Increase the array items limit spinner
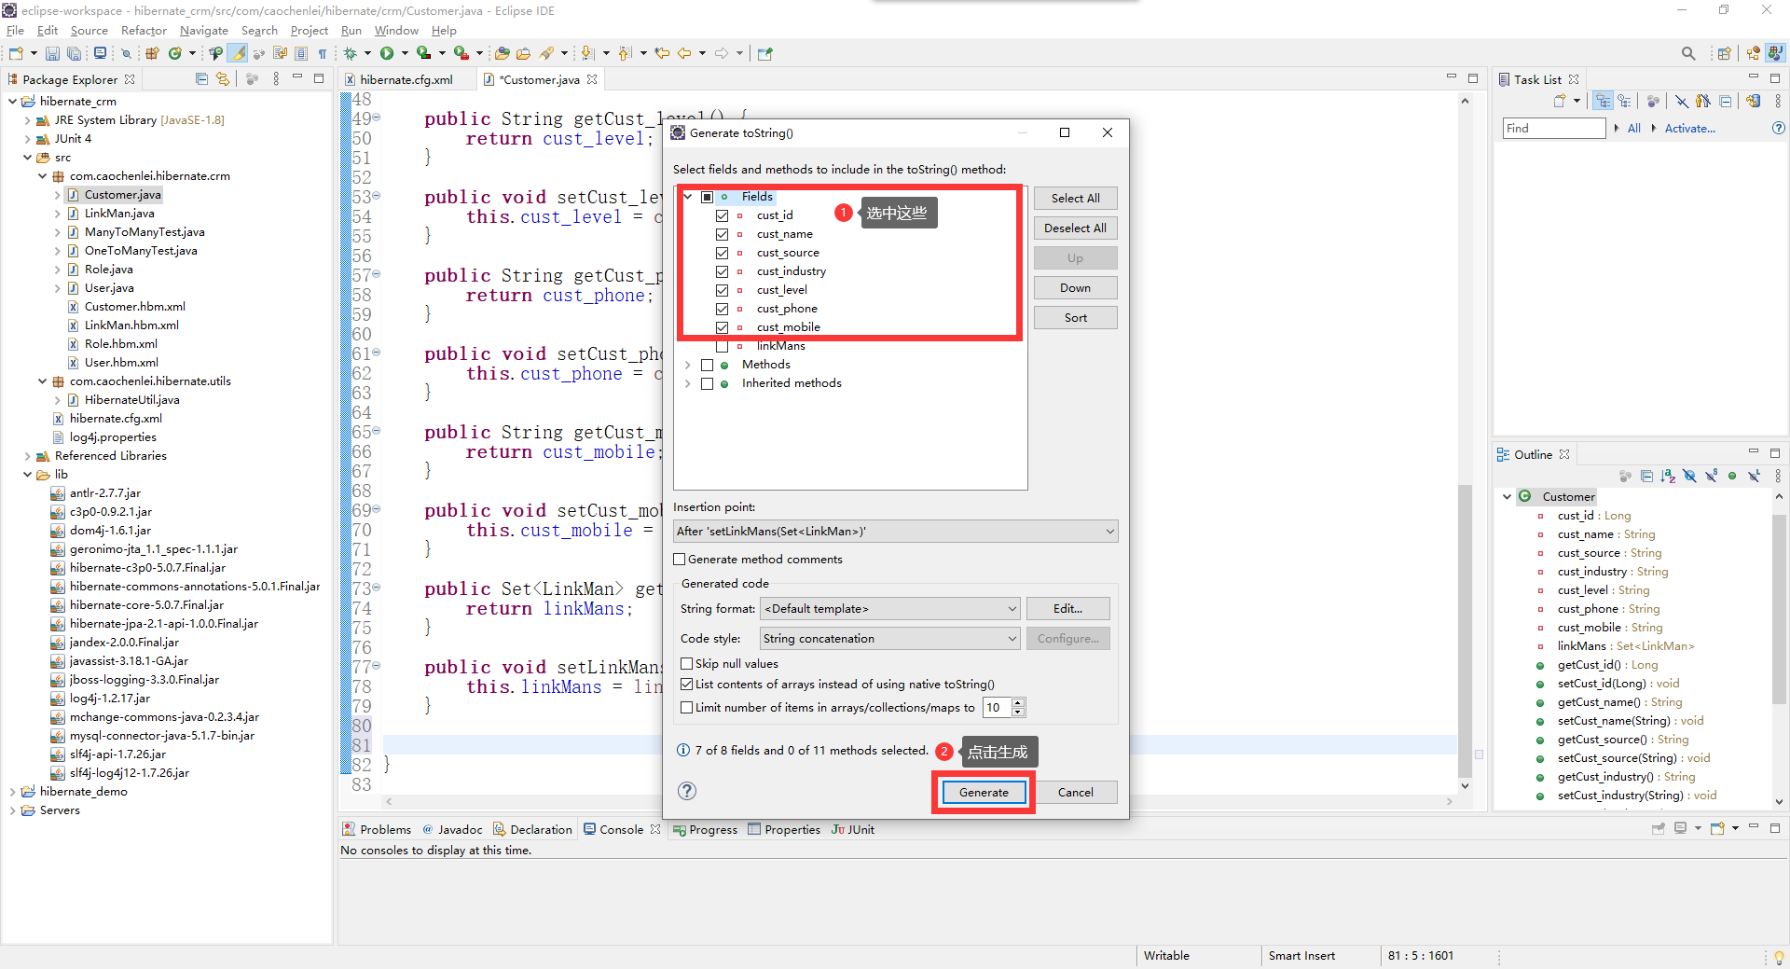Image resolution: width=1790 pixels, height=969 pixels. (1018, 703)
